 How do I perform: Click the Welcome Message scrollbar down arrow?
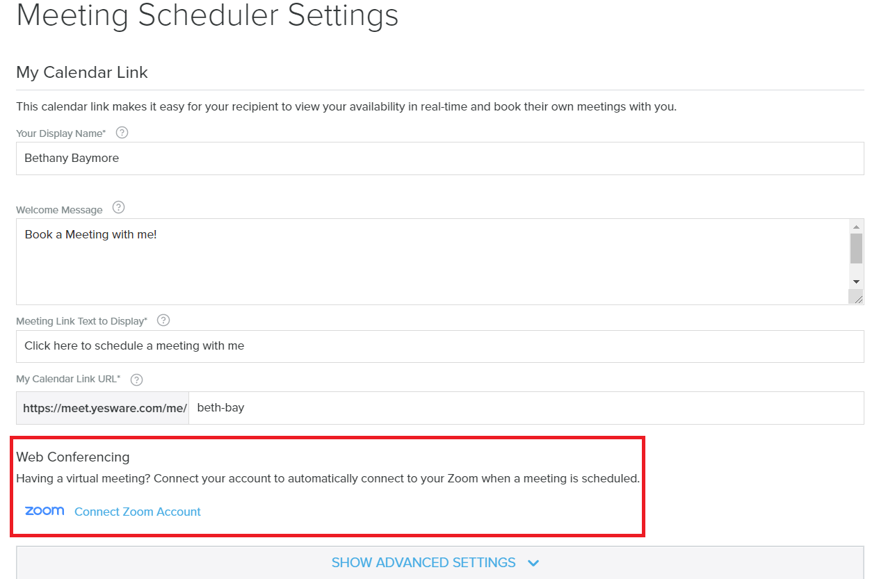[856, 282]
